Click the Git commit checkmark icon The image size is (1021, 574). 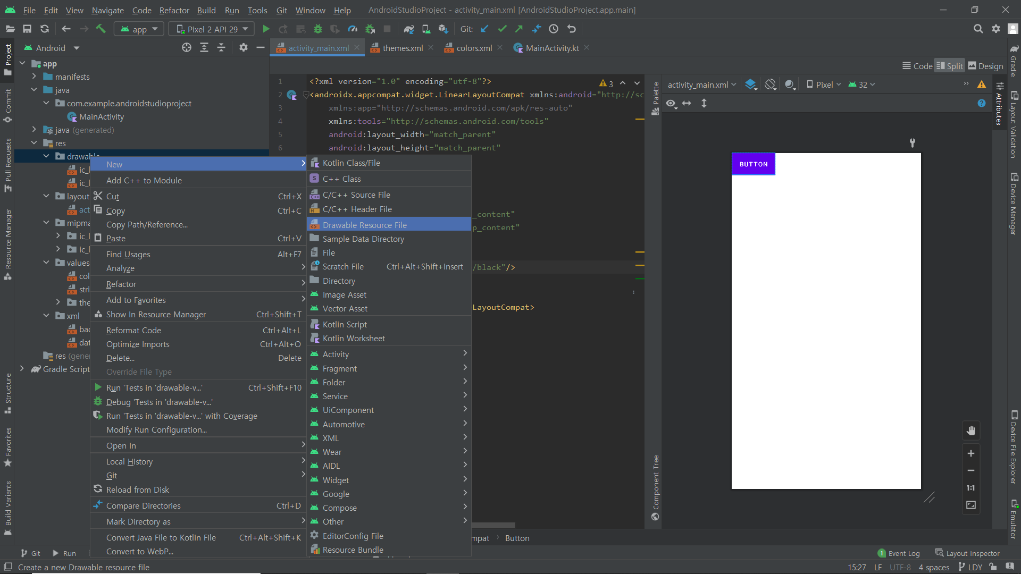pyautogui.click(x=502, y=29)
